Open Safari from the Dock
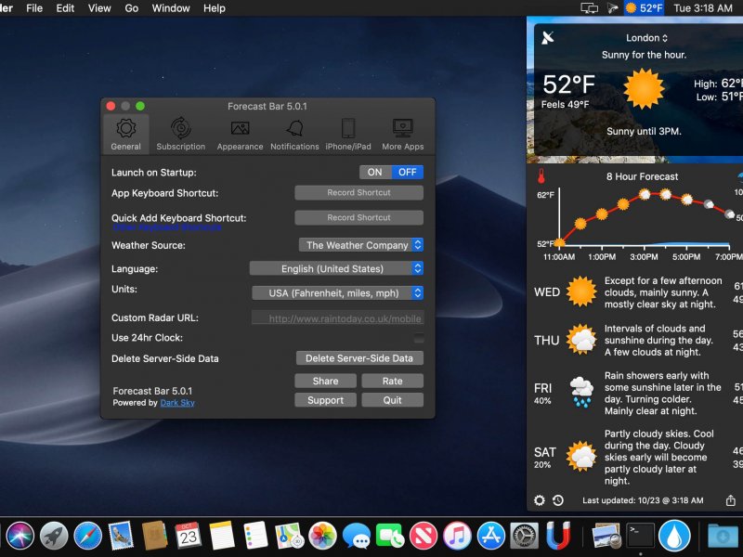 click(x=87, y=536)
